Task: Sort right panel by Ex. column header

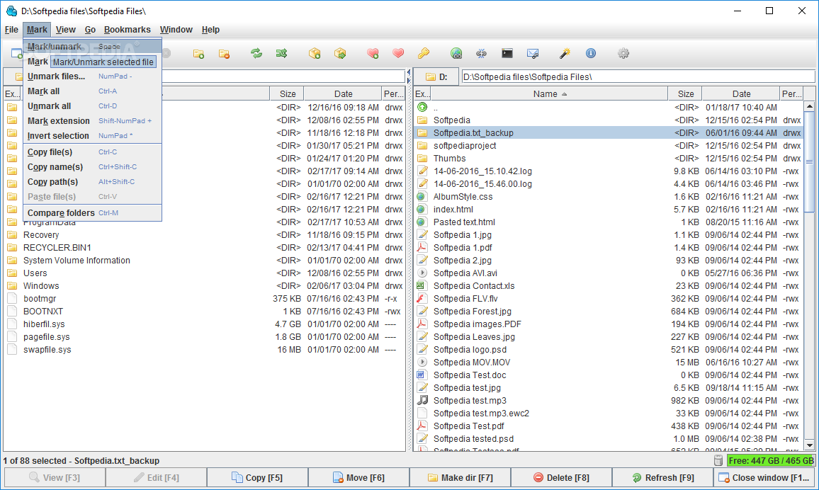Action: tap(422, 94)
